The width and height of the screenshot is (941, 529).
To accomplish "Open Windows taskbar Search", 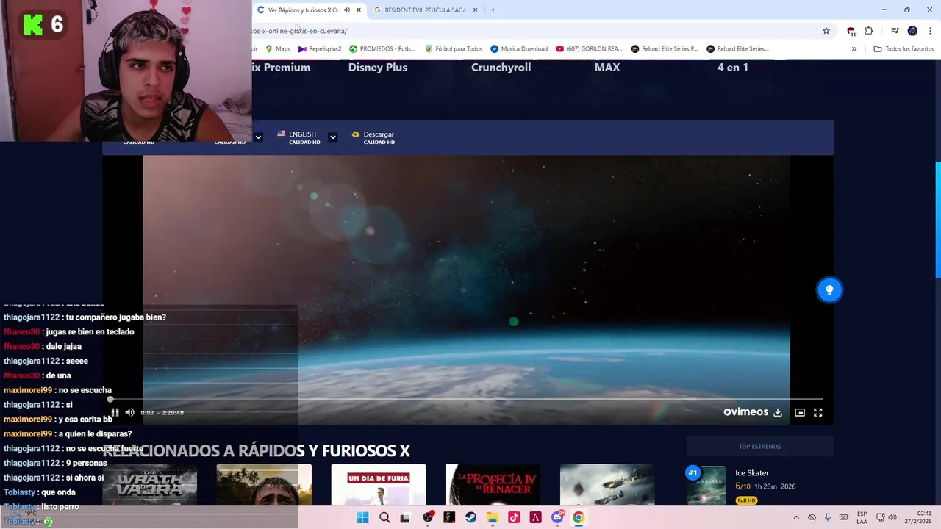I will (384, 518).
